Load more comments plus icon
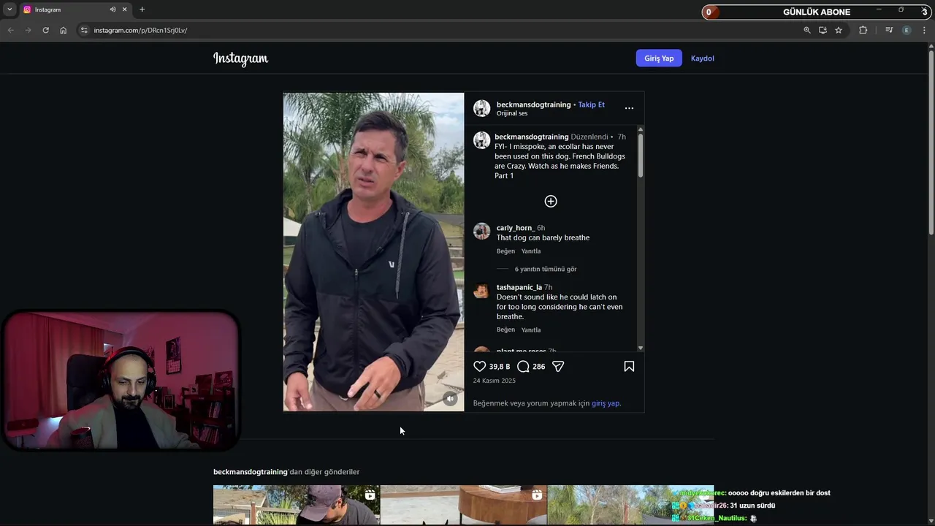This screenshot has height=526, width=935. click(x=551, y=201)
